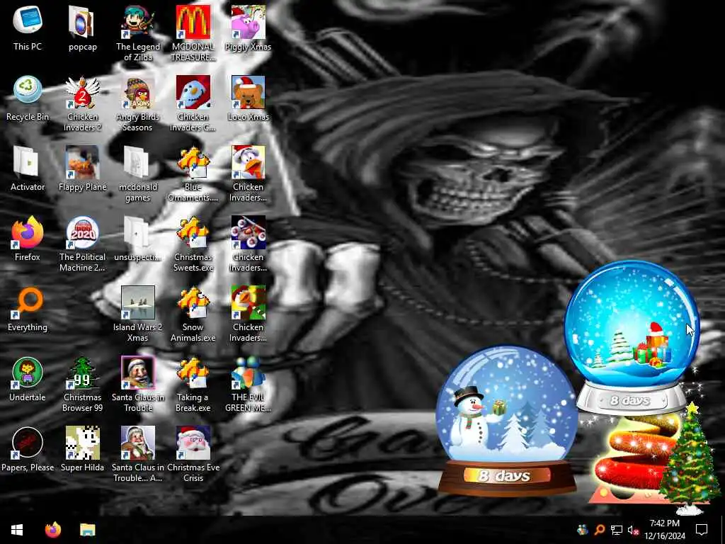This screenshot has height=544, width=725.
Task: Open the Activator folder
Action: [28, 169]
